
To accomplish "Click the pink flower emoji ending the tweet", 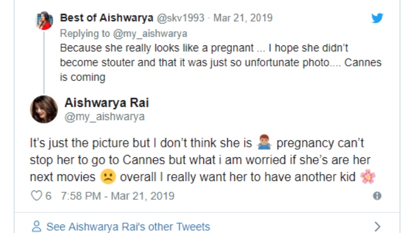I will (x=368, y=176).
